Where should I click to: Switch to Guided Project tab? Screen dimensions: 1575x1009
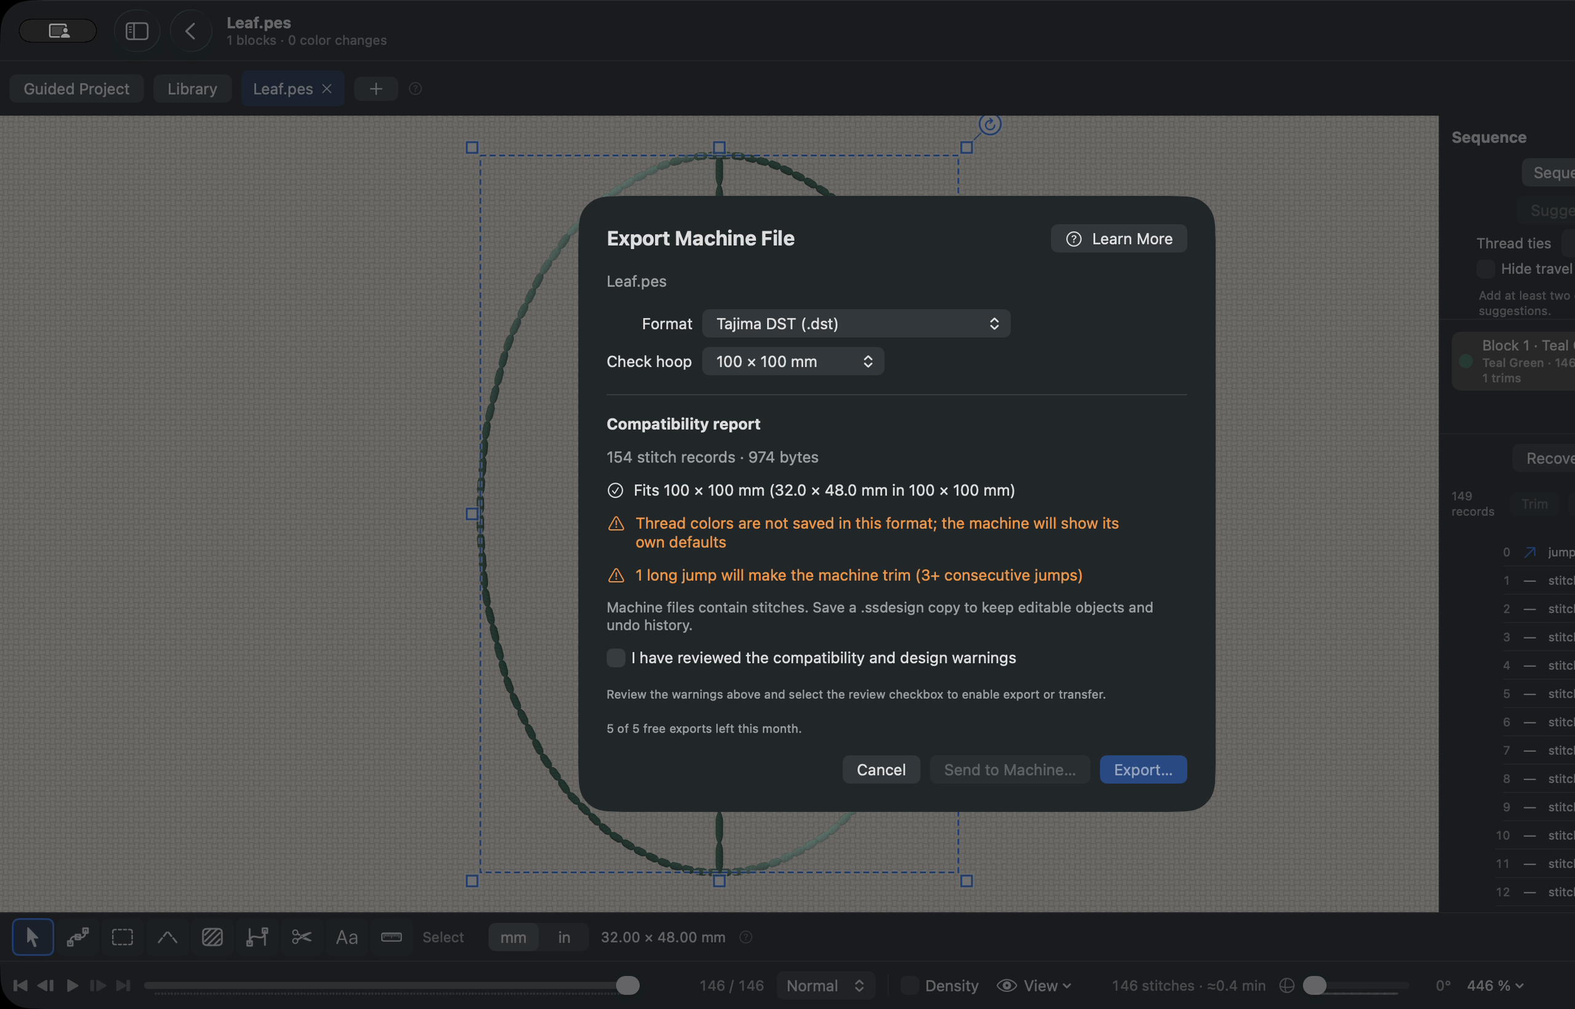(x=77, y=89)
